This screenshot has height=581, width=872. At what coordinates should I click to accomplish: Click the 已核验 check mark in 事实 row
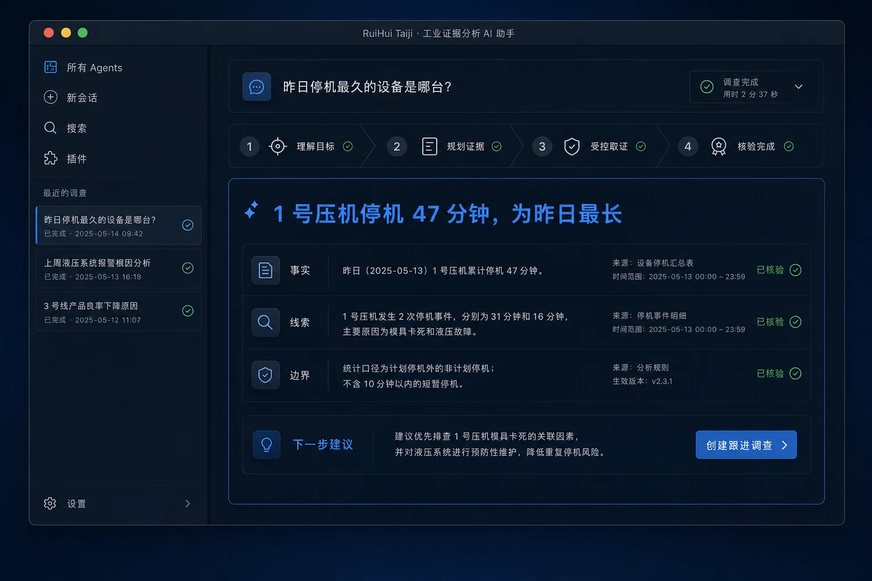pyautogui.click(x=795, y=270)
